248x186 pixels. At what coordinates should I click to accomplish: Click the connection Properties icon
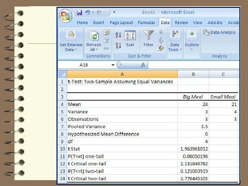(x=106, y=40)
